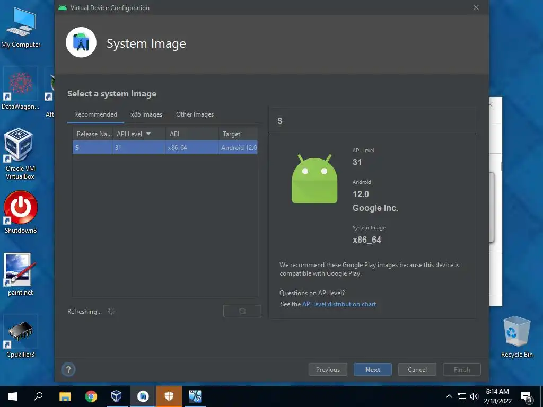Launch paint.net desktop shortcut

pyautogui.click(x=20, y=274)
